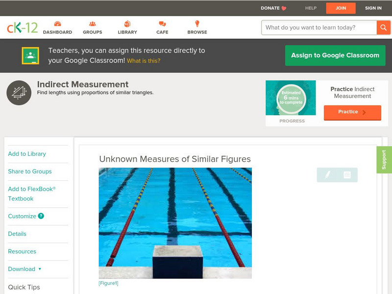Click the Donate heart icon

284,8
